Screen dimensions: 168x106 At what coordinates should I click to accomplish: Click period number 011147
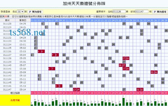(x=7, y=90)
